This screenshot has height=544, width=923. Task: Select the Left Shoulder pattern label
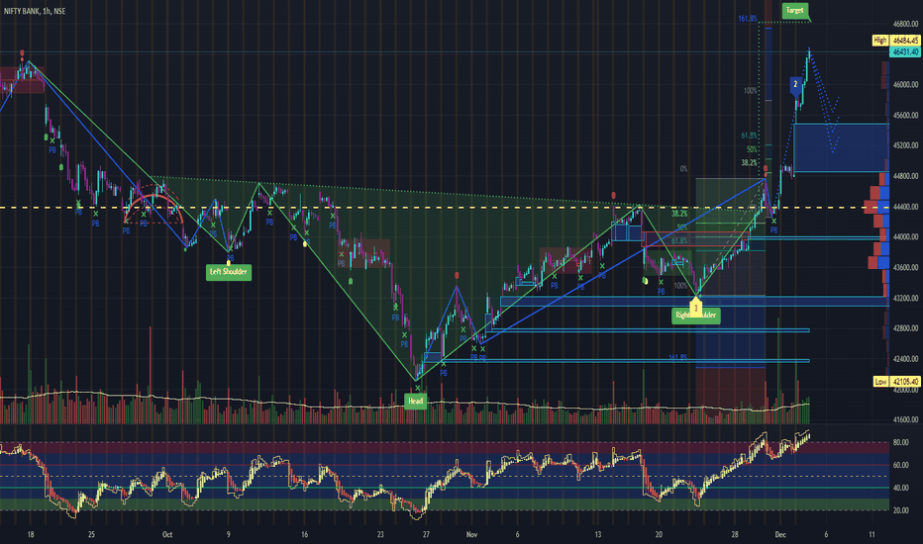[229, 272]
